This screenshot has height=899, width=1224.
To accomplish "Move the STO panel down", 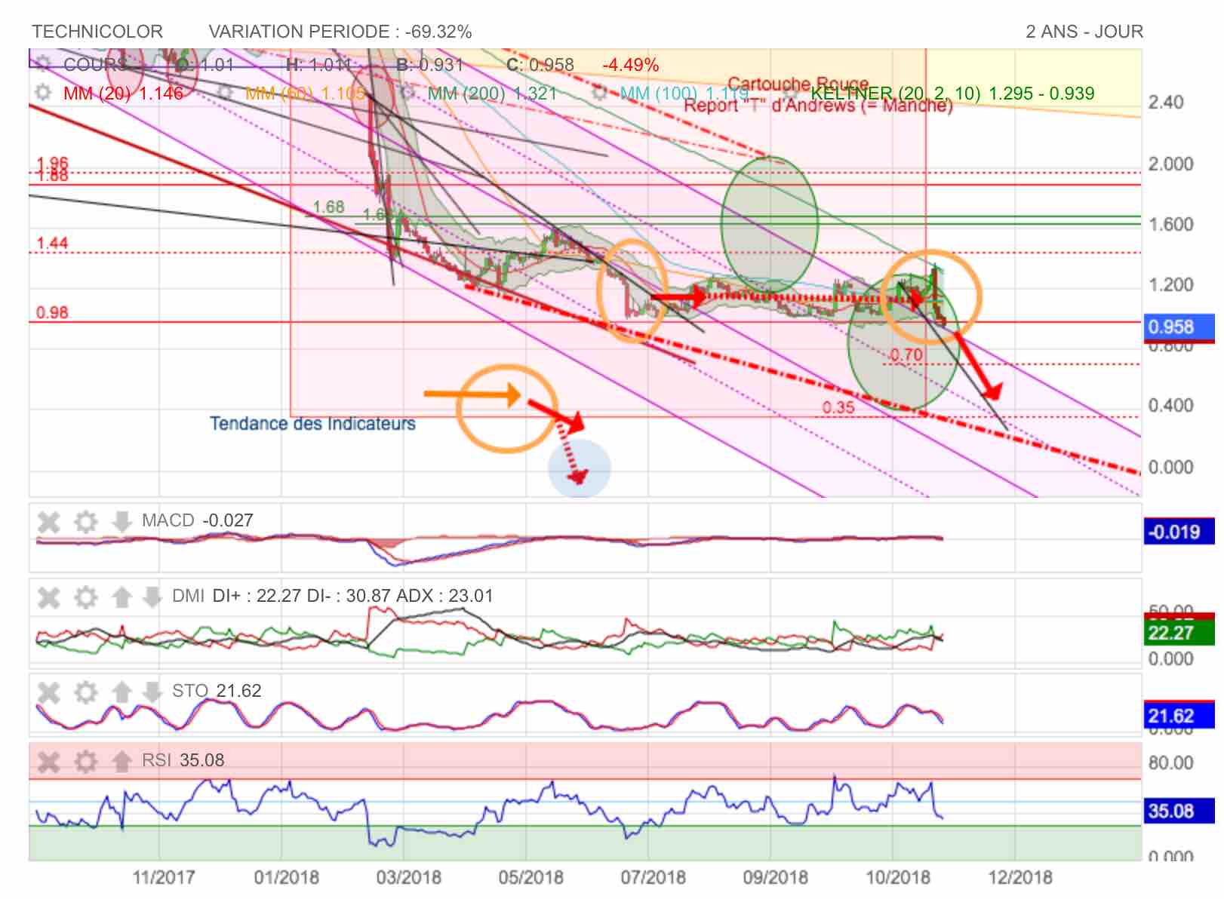I will (152, 692).
